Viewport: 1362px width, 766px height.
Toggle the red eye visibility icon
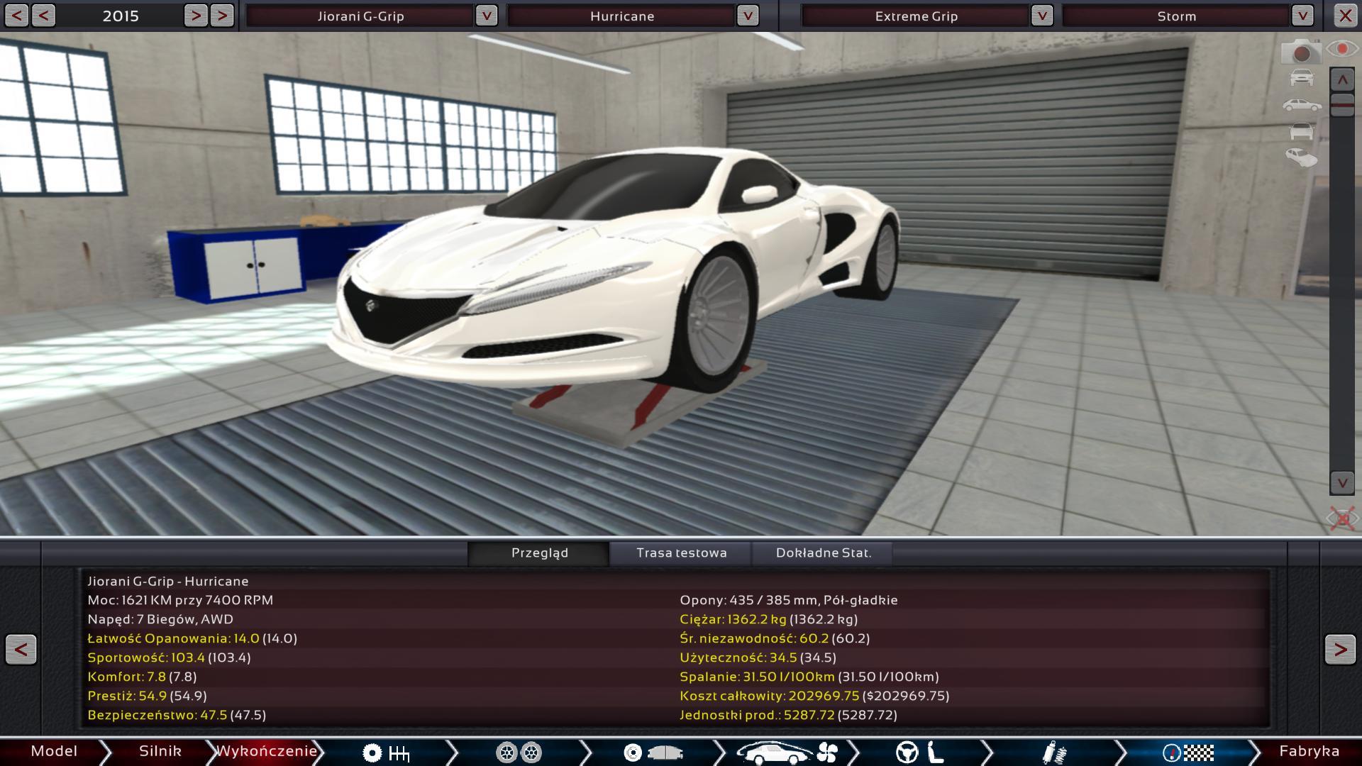(x=1342, y=49)
